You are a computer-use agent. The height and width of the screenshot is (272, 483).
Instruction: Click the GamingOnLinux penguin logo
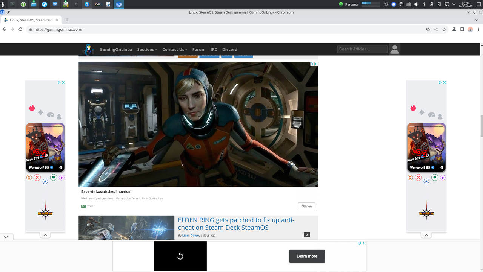point(89,49)
